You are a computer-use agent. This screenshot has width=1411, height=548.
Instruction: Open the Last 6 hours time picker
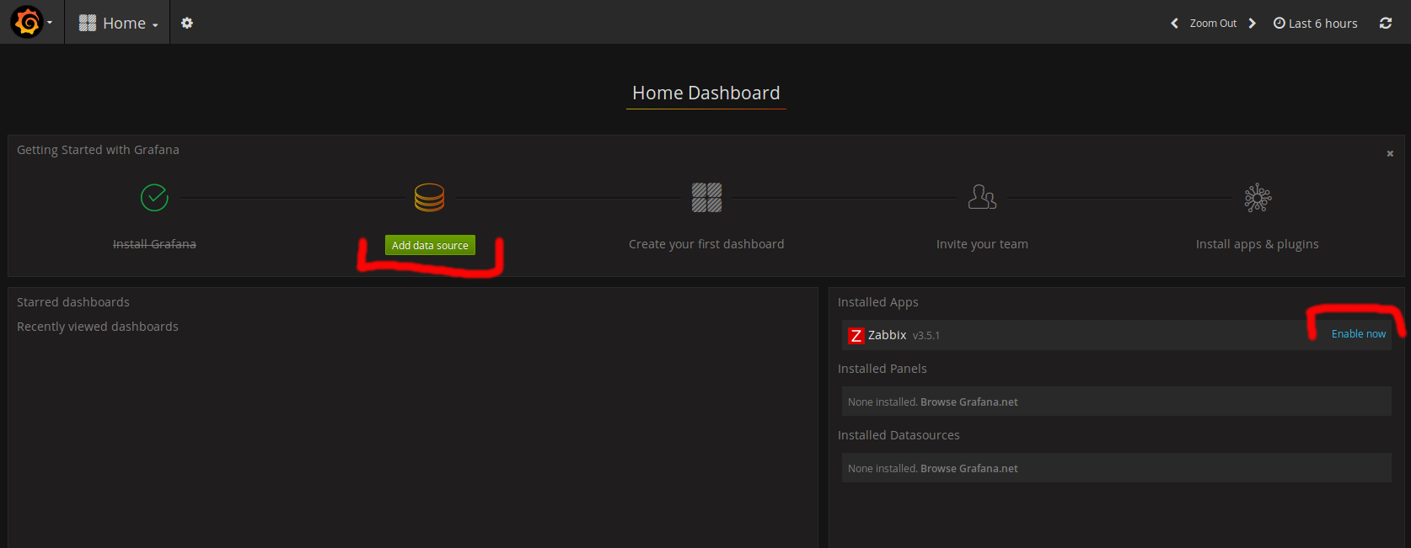coord(1315,24)
